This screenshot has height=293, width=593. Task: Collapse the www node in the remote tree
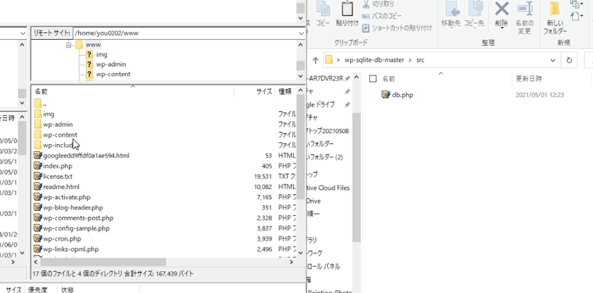coord(68,45)
